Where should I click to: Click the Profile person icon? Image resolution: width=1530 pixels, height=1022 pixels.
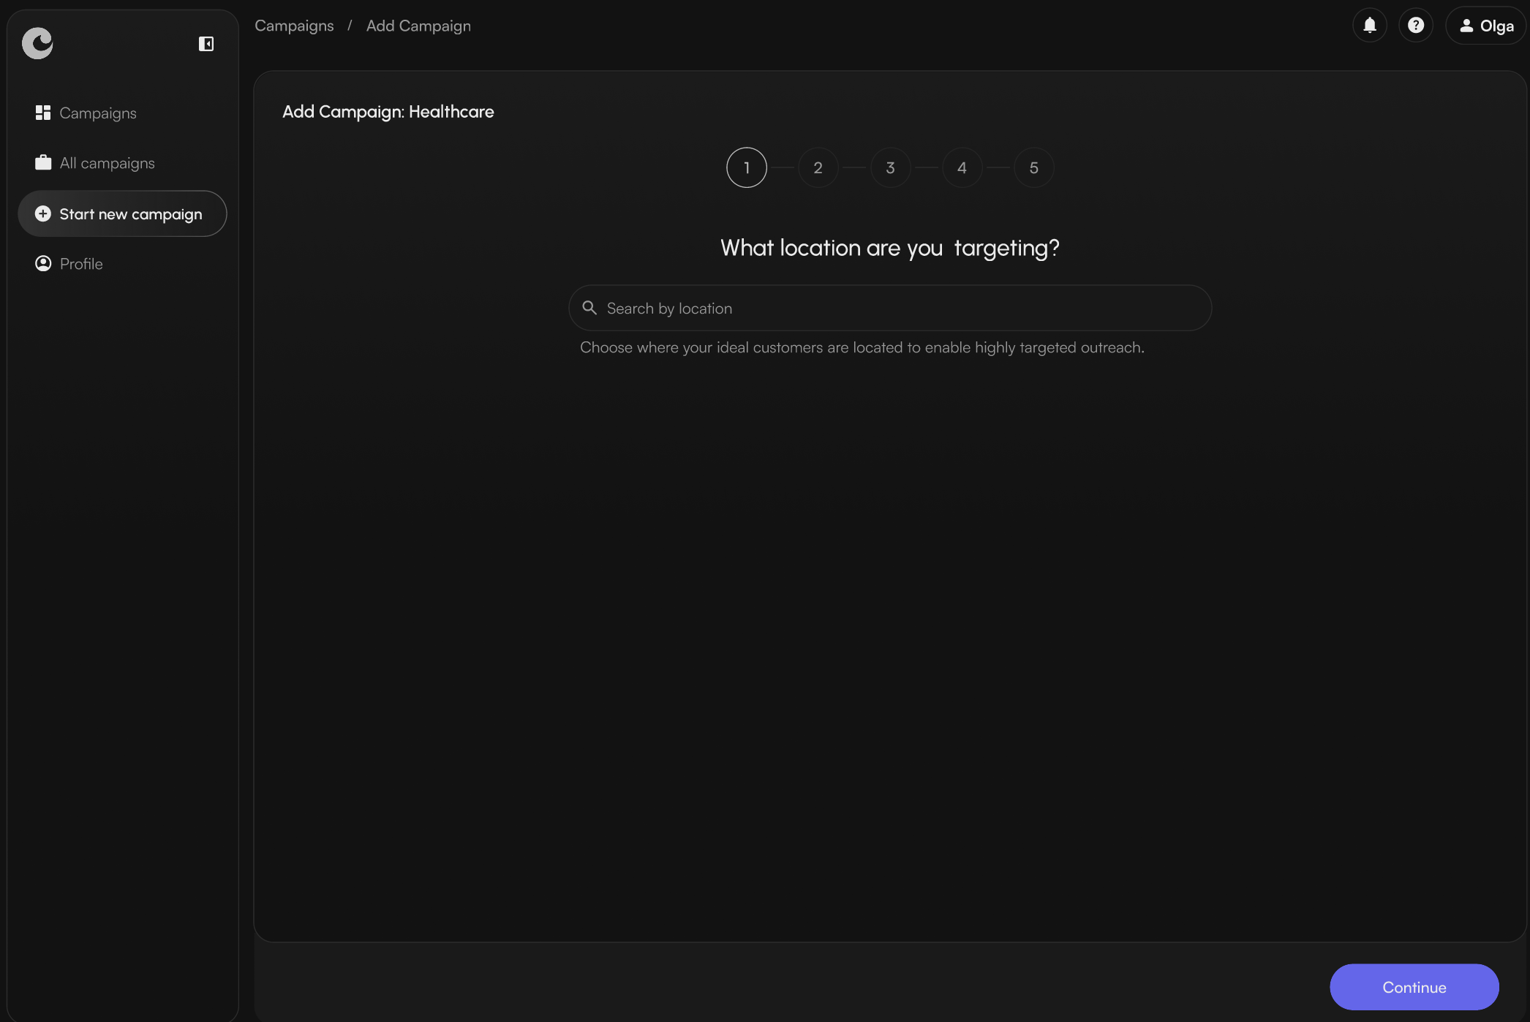[43, 263]
